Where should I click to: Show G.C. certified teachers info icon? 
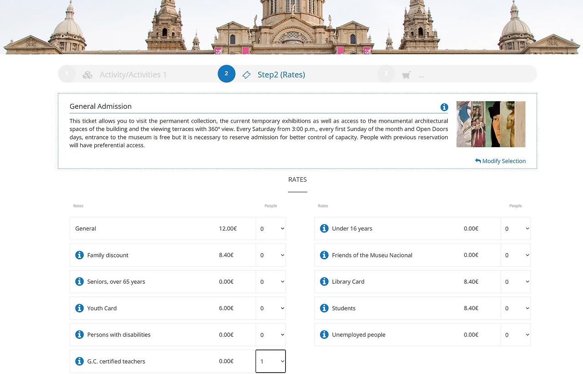(x=79, y=361)
